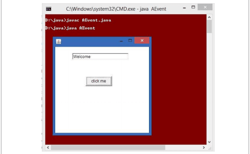Click the Java coffee cup icon in the AEvent window
Image resolution: width=250 pixels, height=154 pixels.
tap(59, 41)
